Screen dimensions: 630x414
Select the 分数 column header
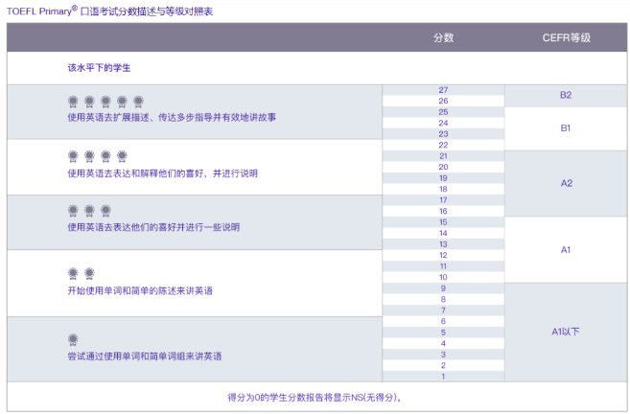[444, 37]
